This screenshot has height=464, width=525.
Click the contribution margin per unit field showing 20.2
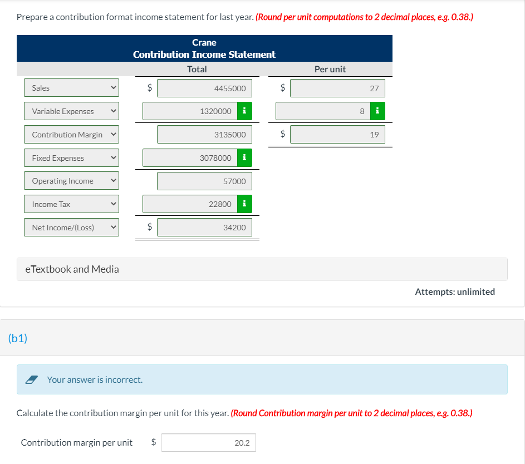tap(208, 442)
